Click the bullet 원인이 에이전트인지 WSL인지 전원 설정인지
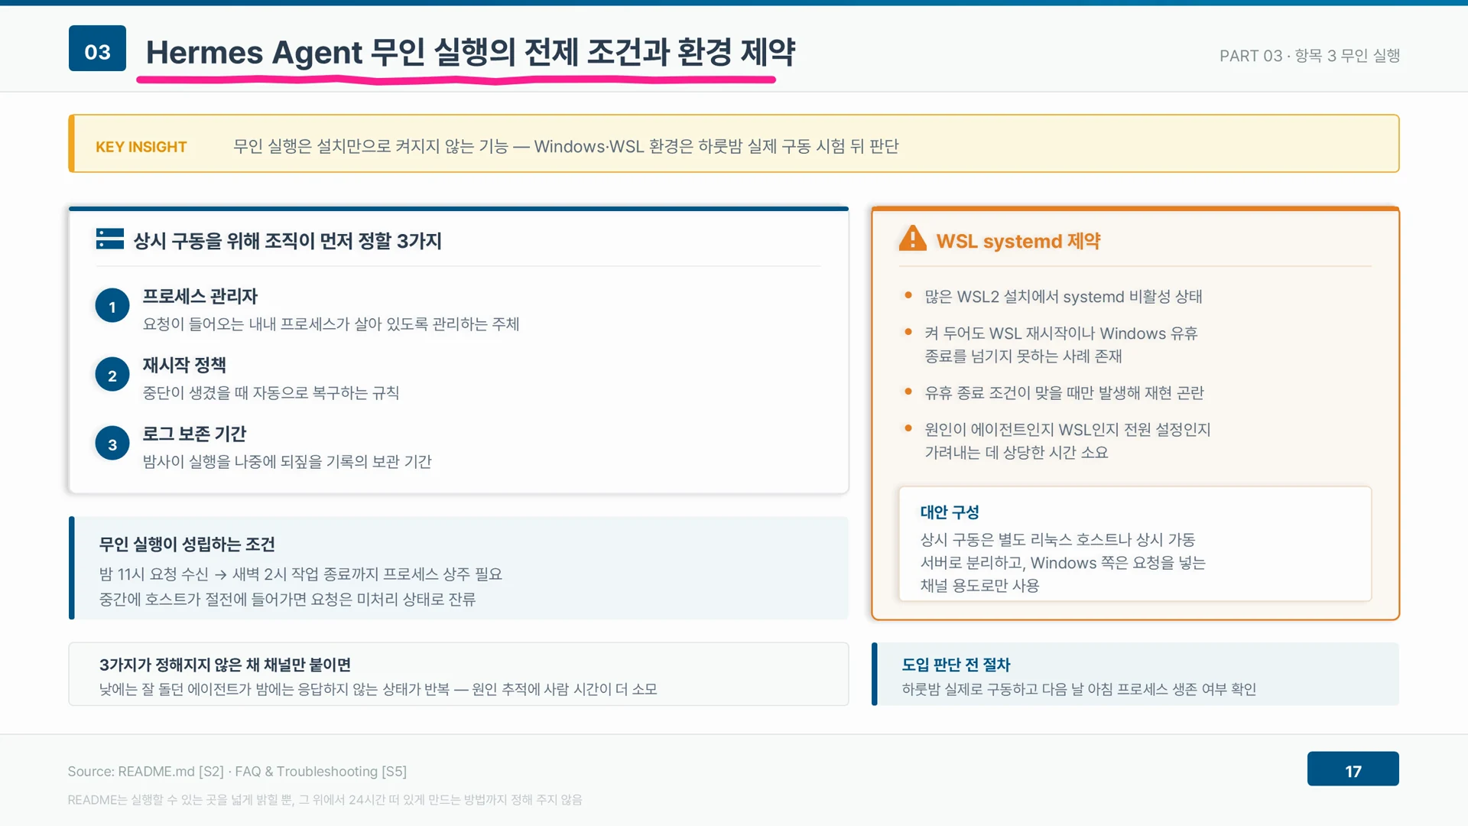This screenshot has width=1468, height=826. (1067, 441)
